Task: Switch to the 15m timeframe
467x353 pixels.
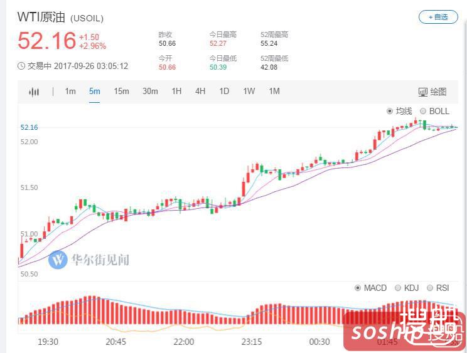Action: coord(122,92)
